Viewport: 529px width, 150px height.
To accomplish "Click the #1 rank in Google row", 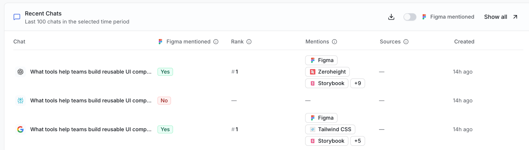I will [x=235, y=129].
